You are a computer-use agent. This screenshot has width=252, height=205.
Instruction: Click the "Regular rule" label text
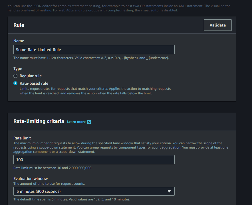[31, 76]
